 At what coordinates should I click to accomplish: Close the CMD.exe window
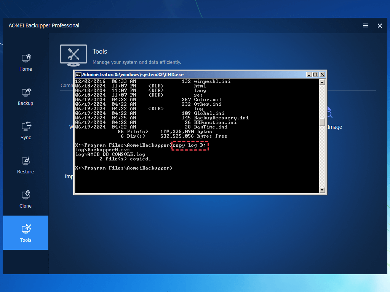pyautogui.click(x=322, y=75)
